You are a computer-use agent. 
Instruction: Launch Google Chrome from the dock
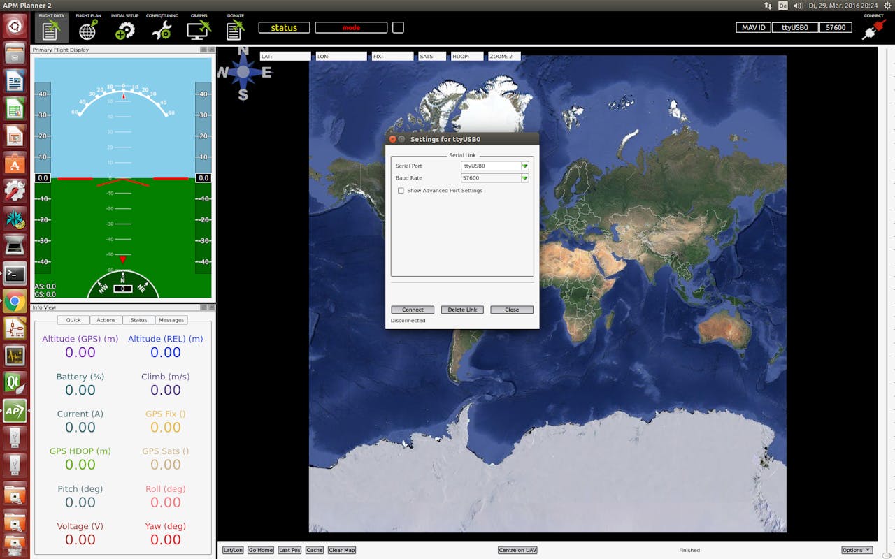point(15,302)
